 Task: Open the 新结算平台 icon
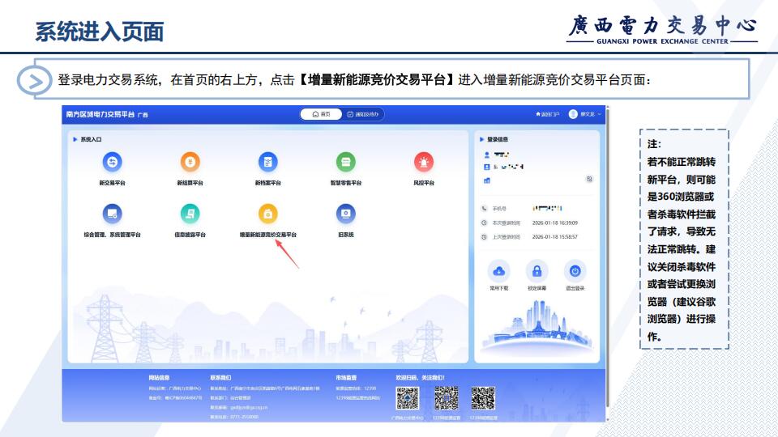coord(190,163)
